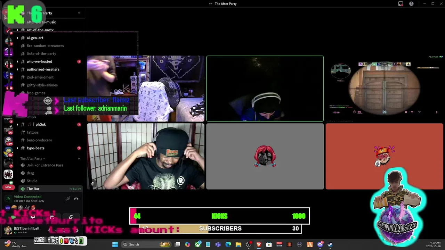
Task: Open Steam from the taskbar
Action: [330, 244]
